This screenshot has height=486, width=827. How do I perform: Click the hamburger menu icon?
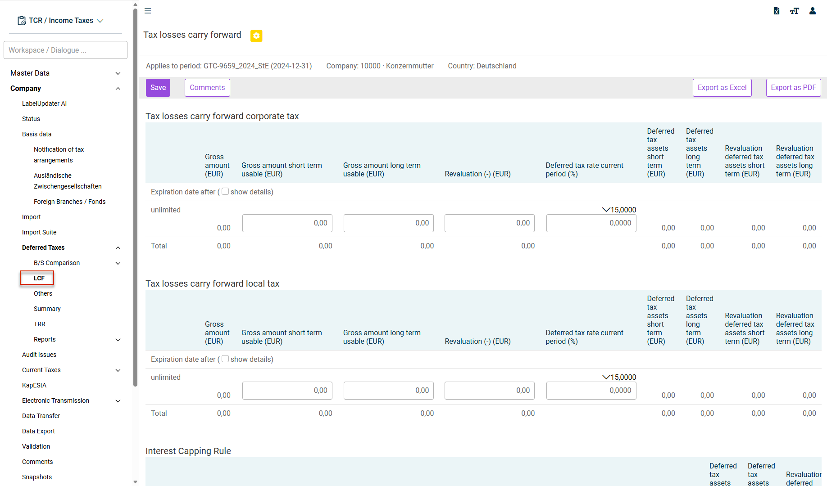click(x=148, y=11)
